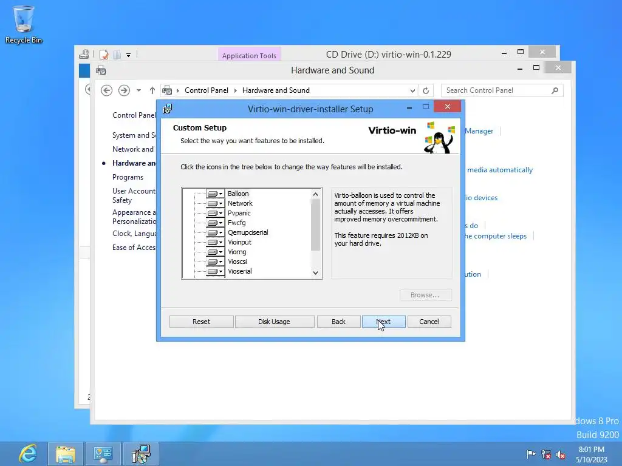This screenshot has width=622, height=466.
Task: Click Properties icon in CD Drive quick access toolbar
Action: pos(103,55)
